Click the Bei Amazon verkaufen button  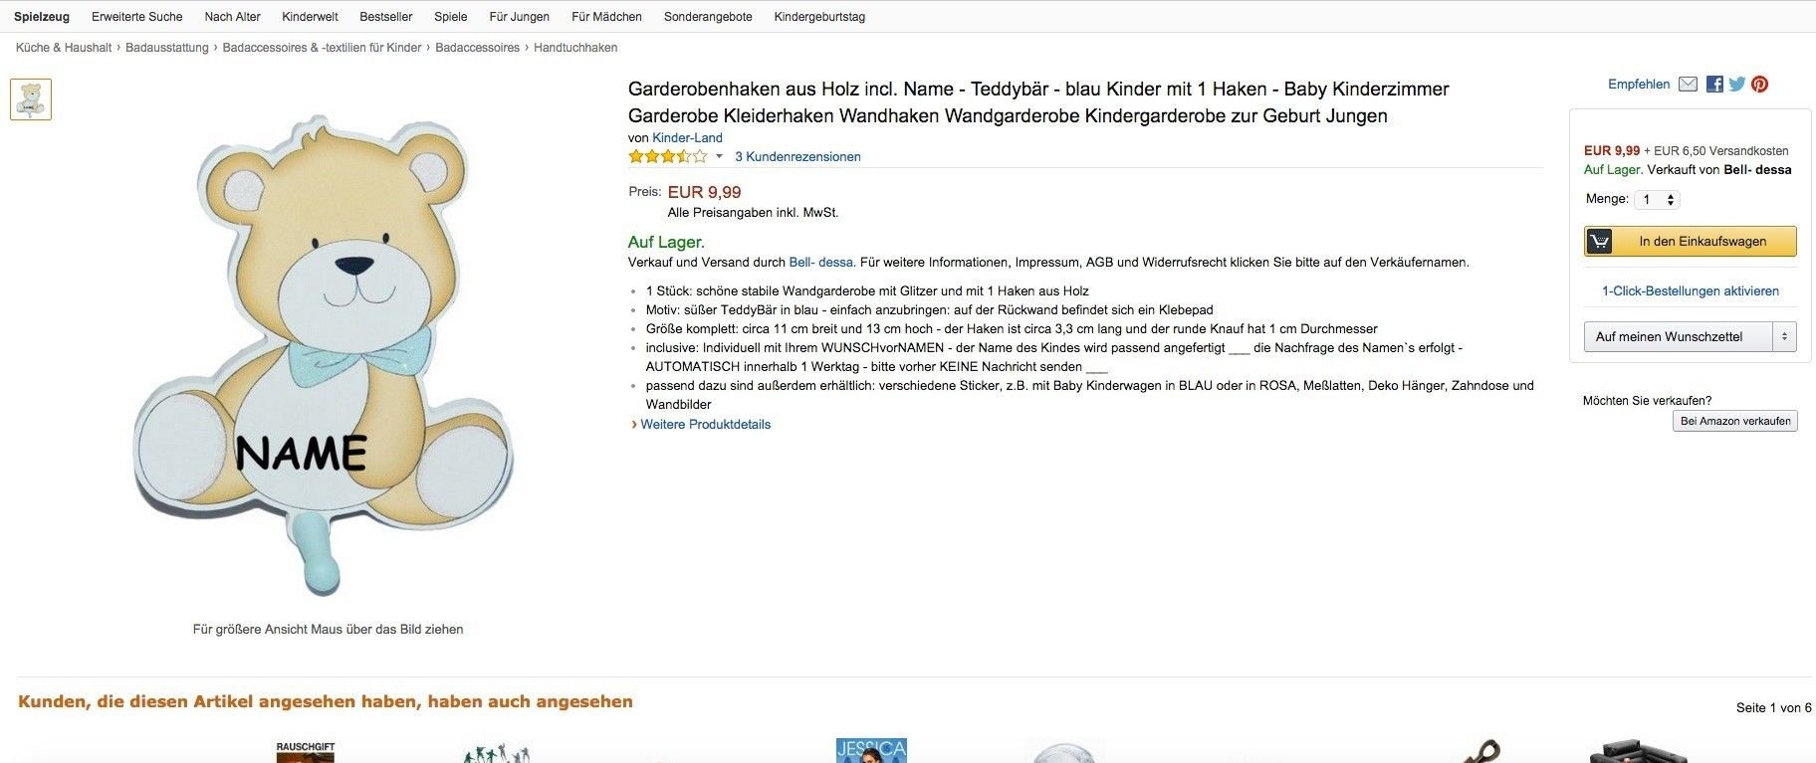(x=1735, y=421)
